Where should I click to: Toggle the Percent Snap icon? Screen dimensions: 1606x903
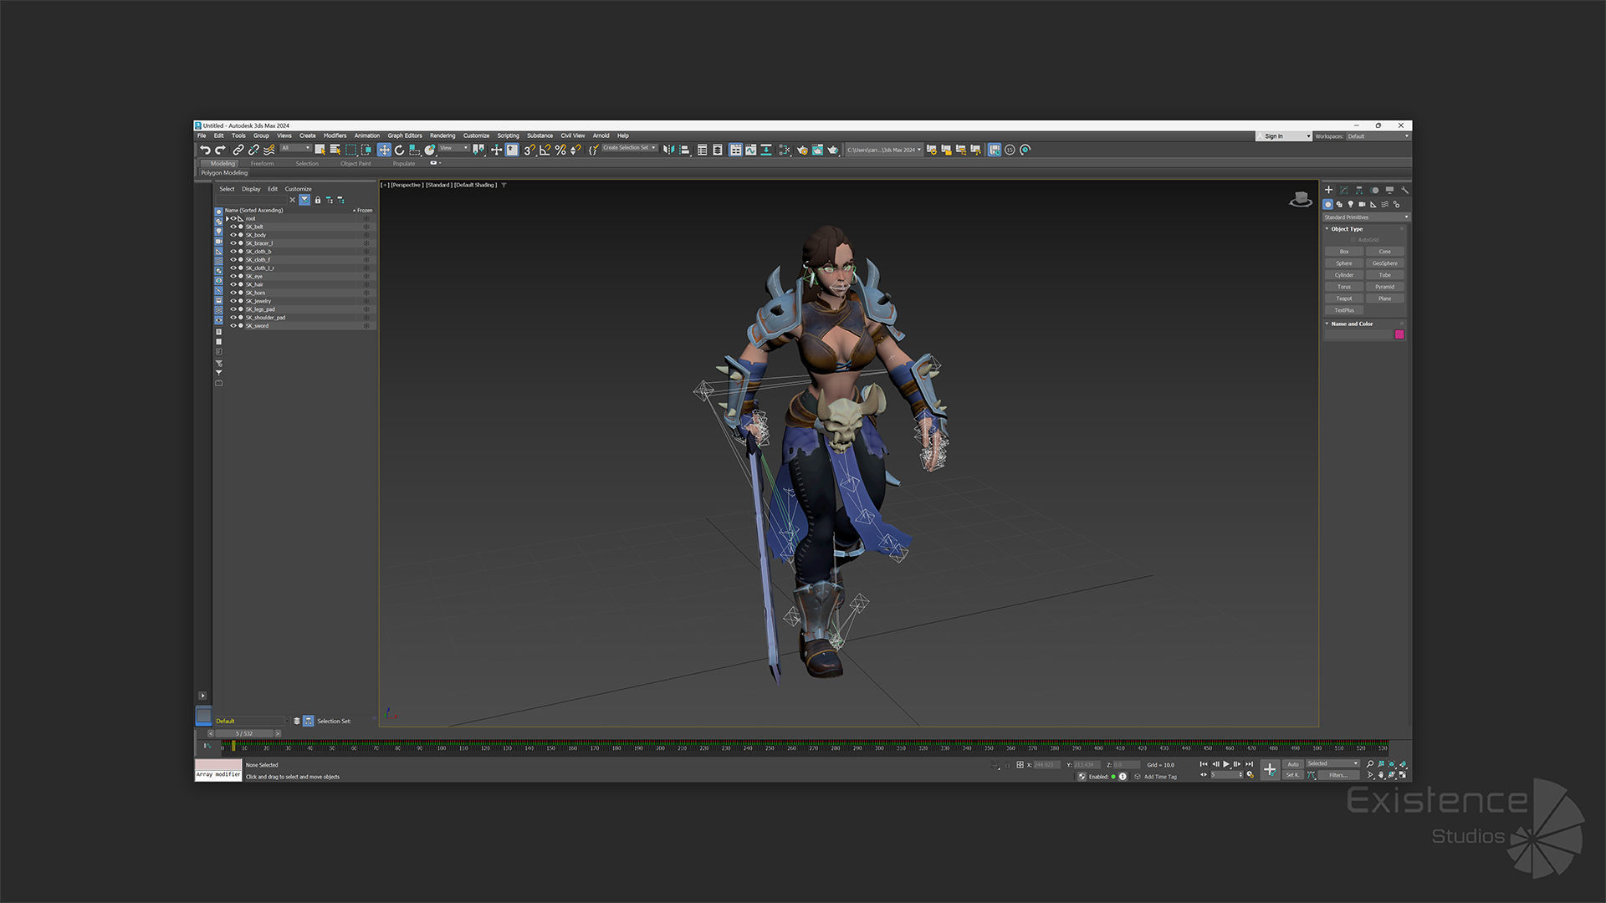click(x=560, y=150)
